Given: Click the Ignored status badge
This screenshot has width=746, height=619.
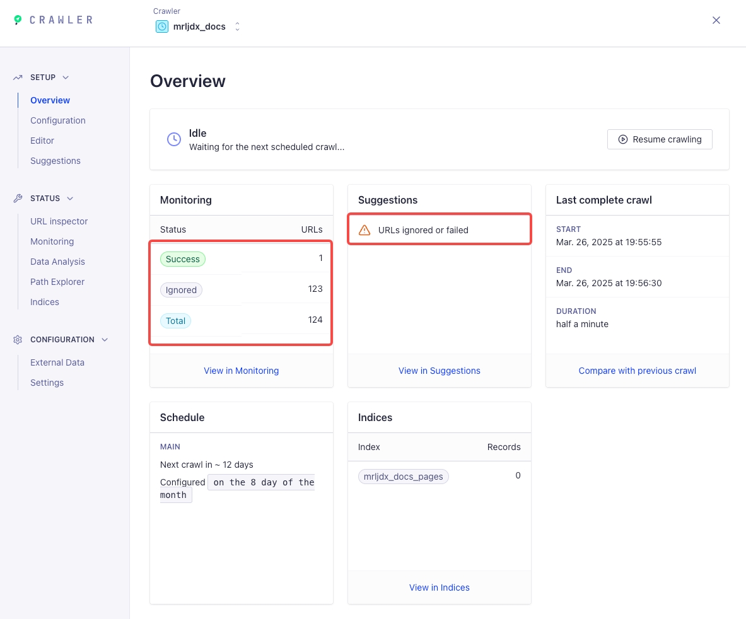Looking at the screenshot, I should coord(181,290).
